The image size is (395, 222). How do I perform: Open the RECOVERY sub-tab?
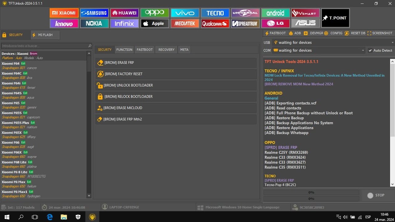click(x=166, y=50)
